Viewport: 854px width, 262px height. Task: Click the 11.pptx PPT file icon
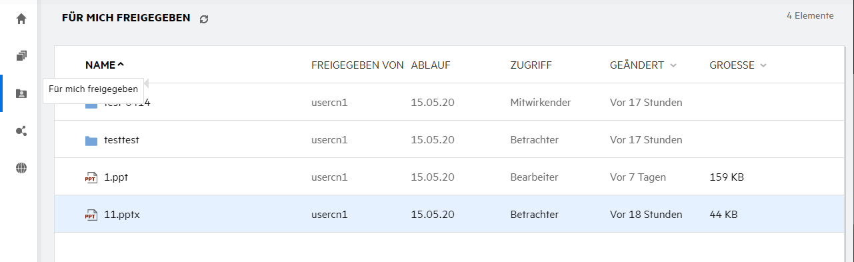[x=91, y=215]
